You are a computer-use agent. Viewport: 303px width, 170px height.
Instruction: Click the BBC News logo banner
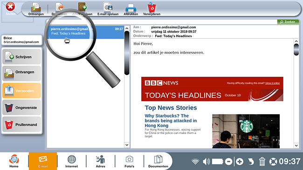(x=161, y=83)
